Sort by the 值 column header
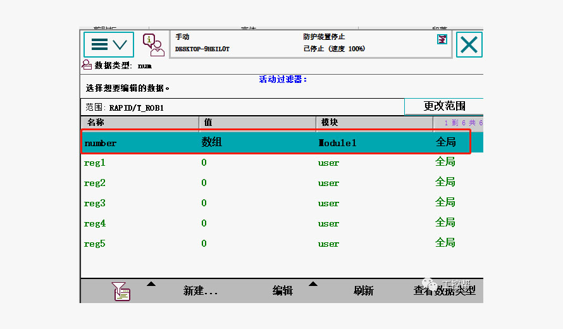 257,123
